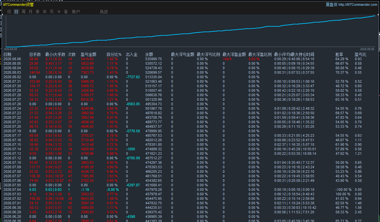
Task: Select the profit value 7385.86
Action: coord(87,176)
